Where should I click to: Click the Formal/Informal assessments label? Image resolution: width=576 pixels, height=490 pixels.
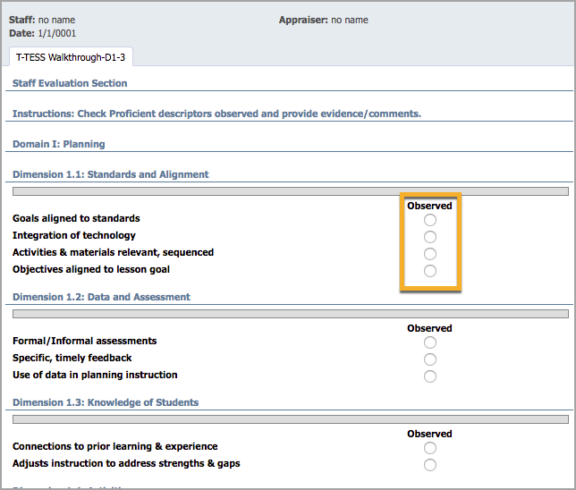click(x=84, y=341)
